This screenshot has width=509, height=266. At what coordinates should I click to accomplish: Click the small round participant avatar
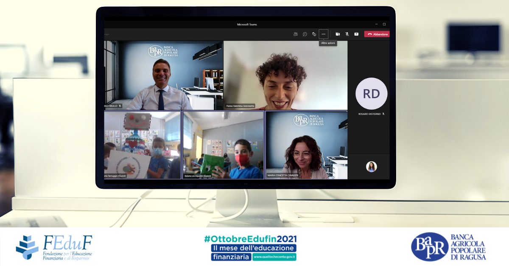pyautogui.click(x=372, y=167)
